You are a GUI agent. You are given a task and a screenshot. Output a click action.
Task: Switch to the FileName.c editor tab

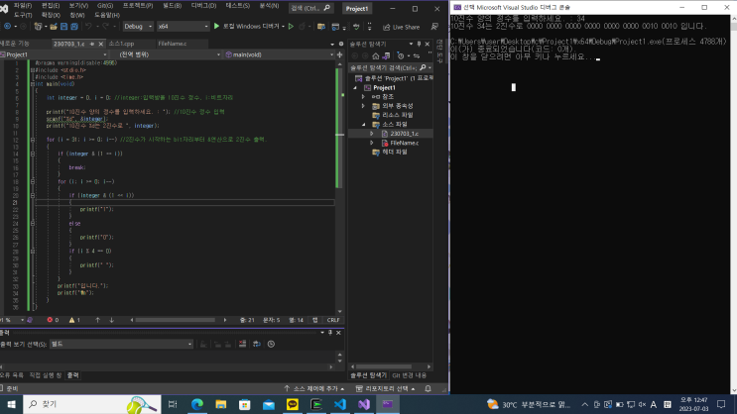[x=171, y=45]
